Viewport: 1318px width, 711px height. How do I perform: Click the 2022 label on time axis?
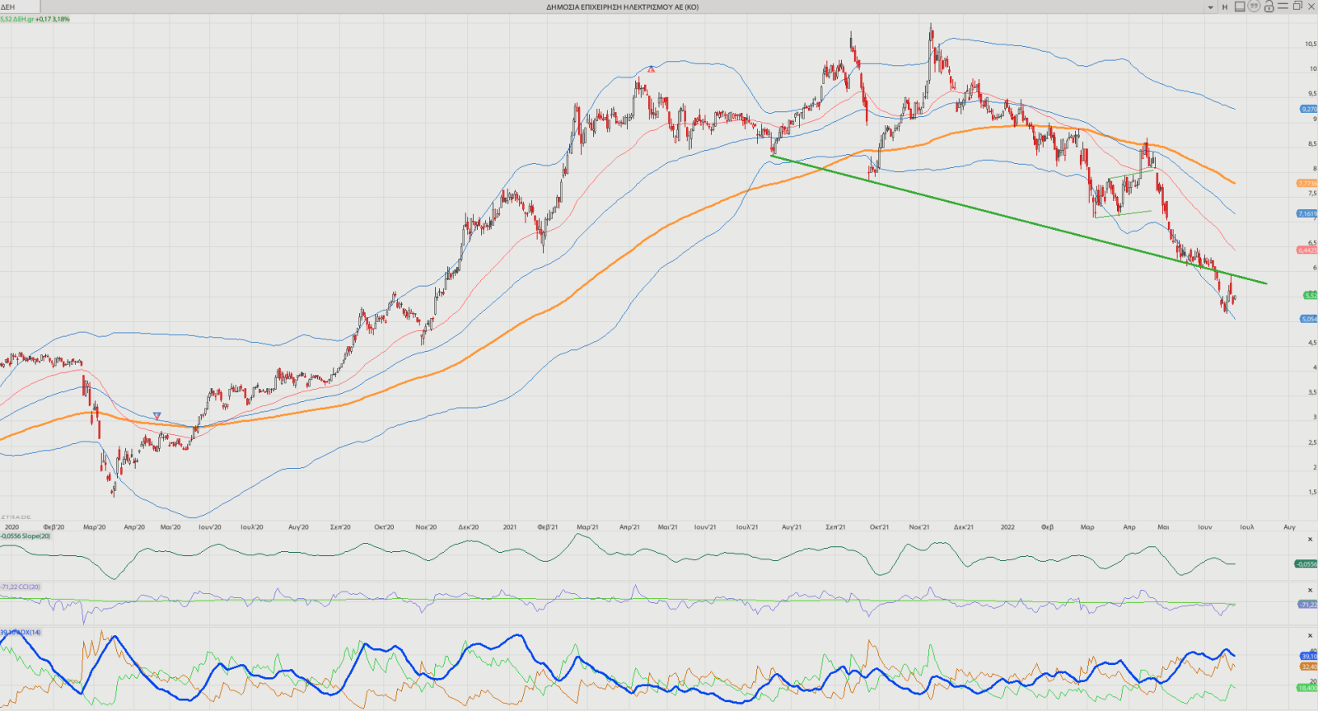1007,527
